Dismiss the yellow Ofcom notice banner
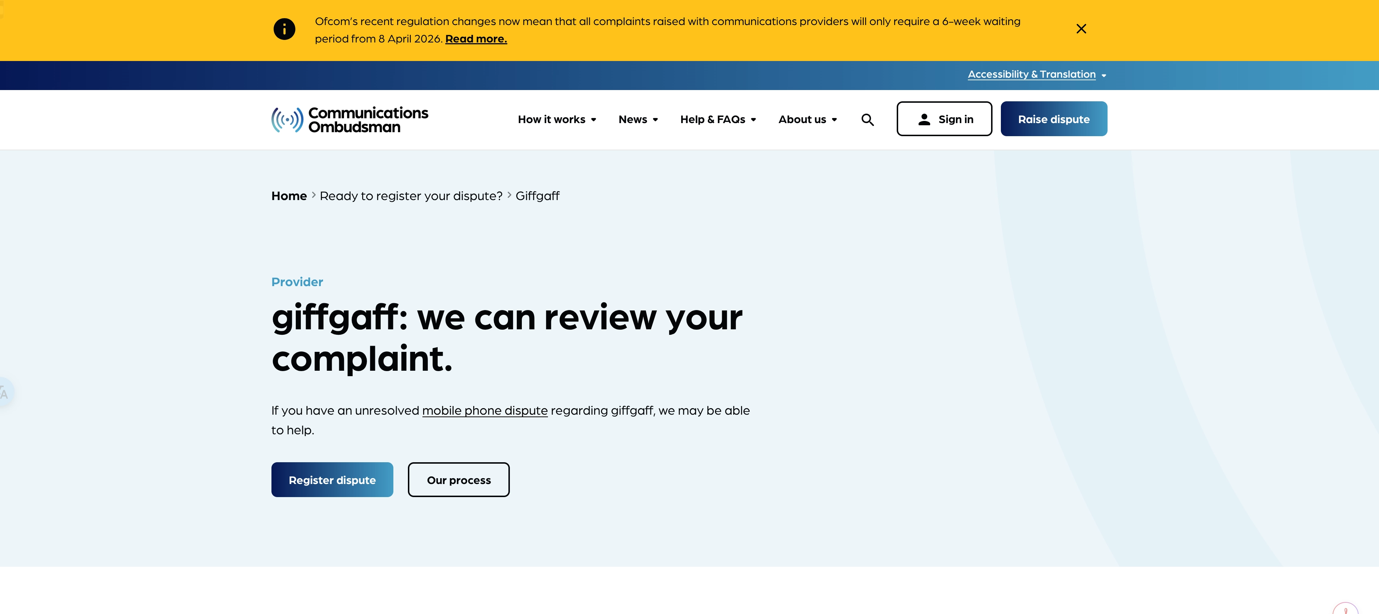 pyautogui.click(x=1081, y=29)
